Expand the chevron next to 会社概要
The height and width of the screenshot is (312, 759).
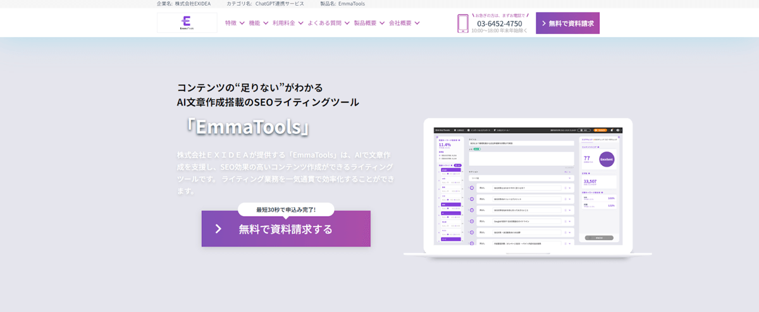(x=417, y=23)
